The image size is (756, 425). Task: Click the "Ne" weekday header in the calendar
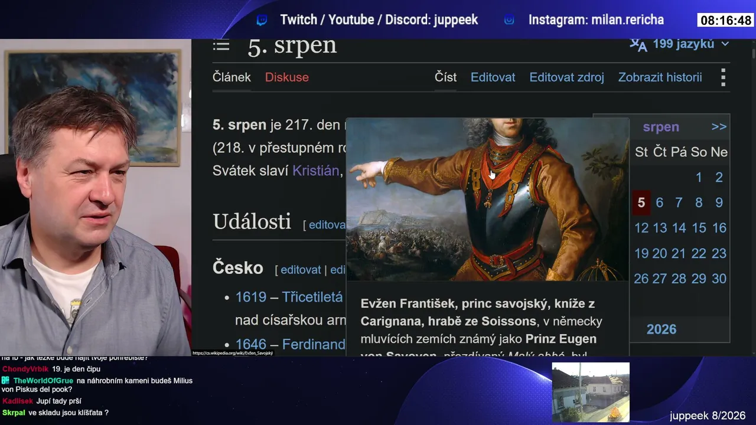pyautogui.click(x=719, y=152)
